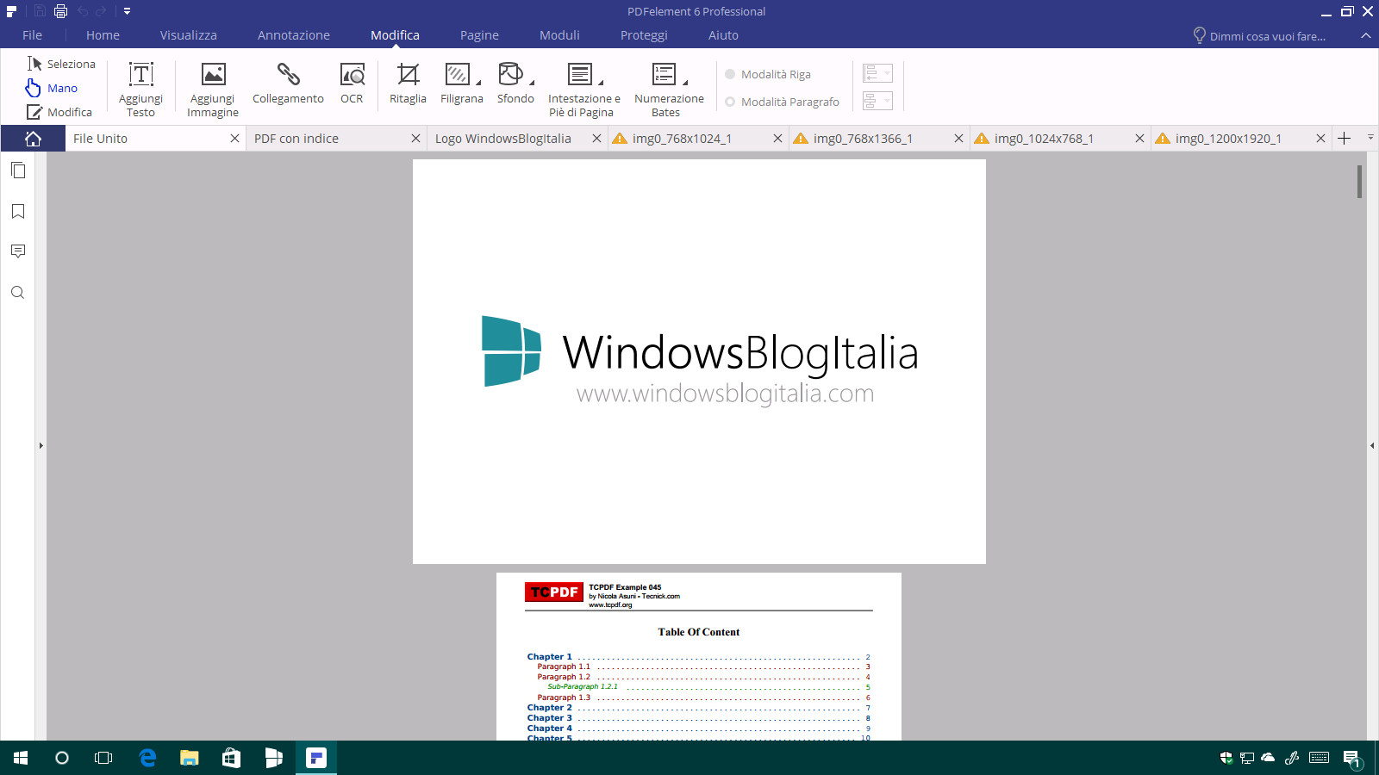
Task: Open File Explorer from taskbar
Action: pyautogui.click(x=189, y=758)
